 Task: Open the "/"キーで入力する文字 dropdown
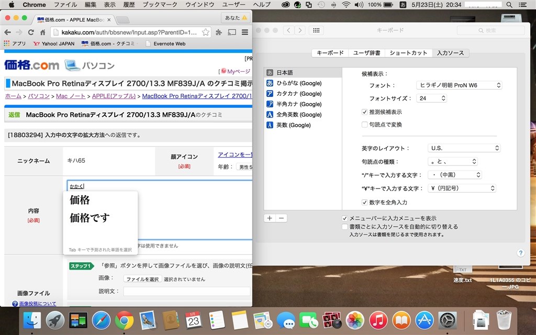click(455, 175)
